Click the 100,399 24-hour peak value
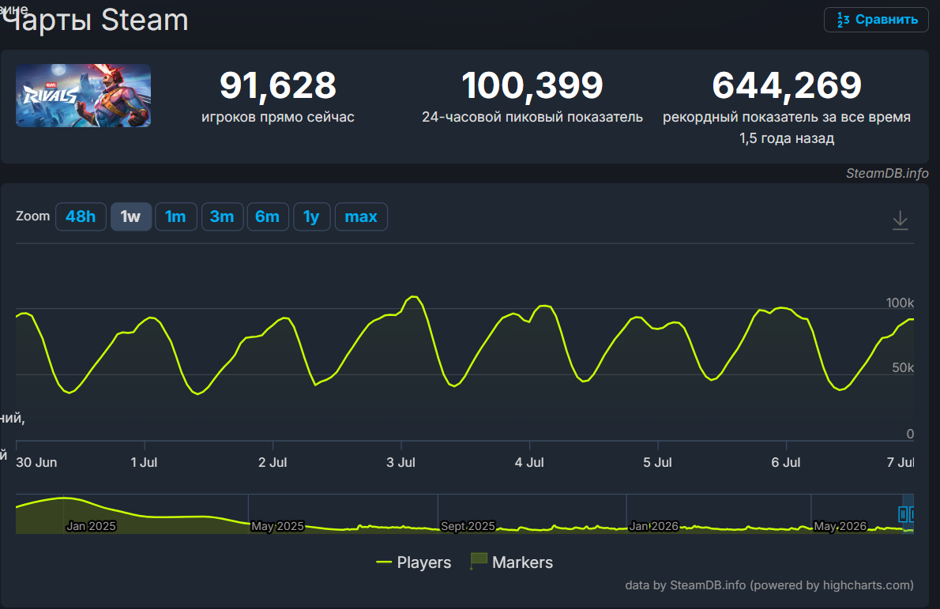Viewport: 940px width, 609px height. (x=532, y=85)
